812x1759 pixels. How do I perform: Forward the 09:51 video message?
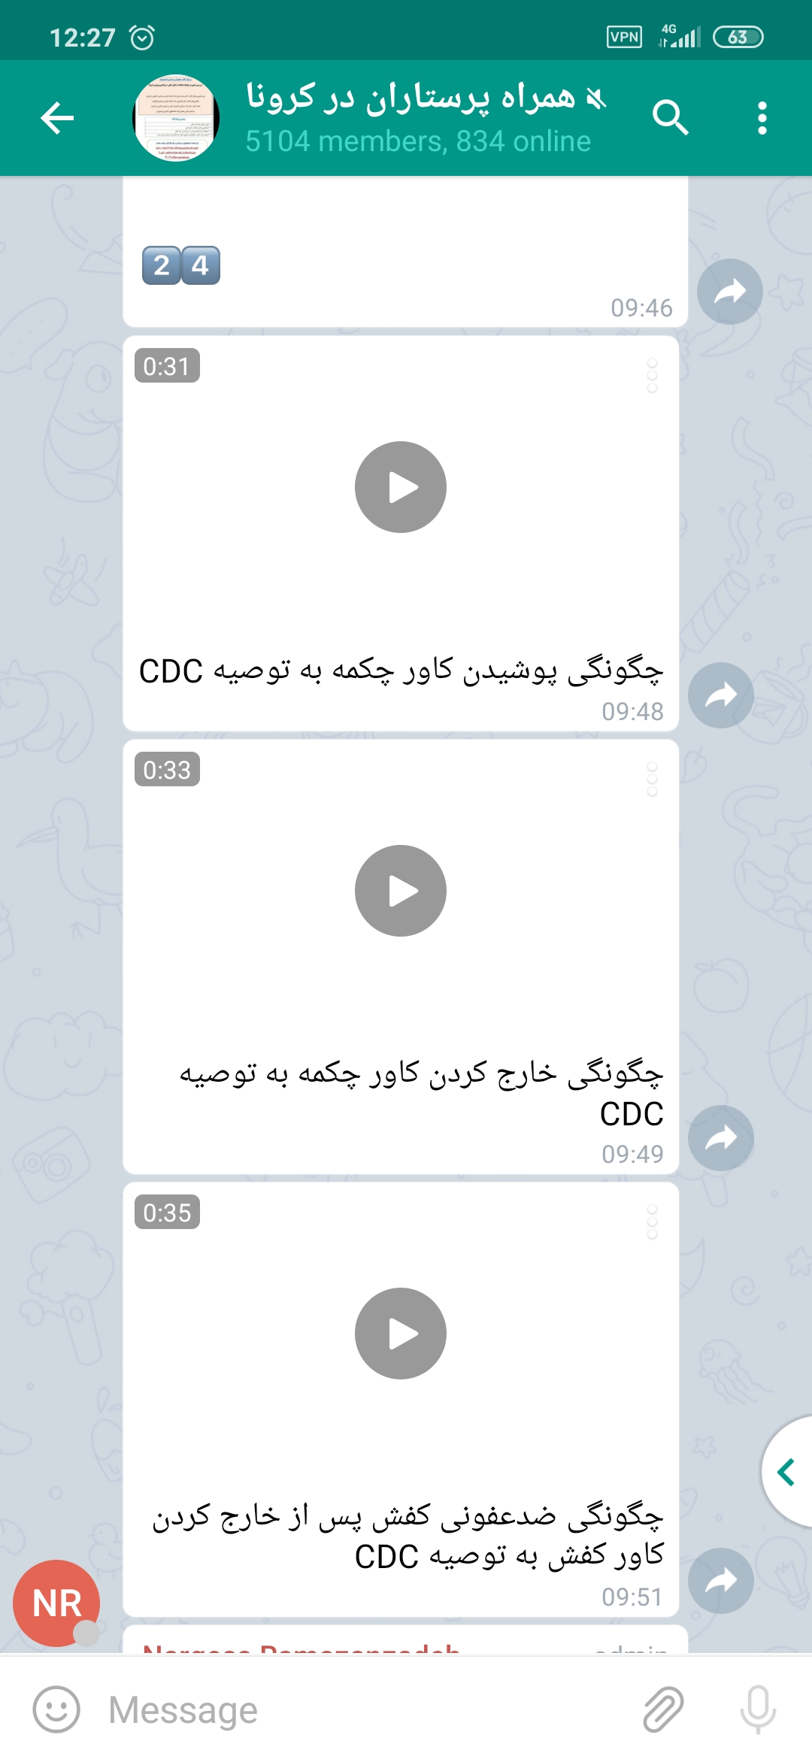click(x=721, y=1581)
